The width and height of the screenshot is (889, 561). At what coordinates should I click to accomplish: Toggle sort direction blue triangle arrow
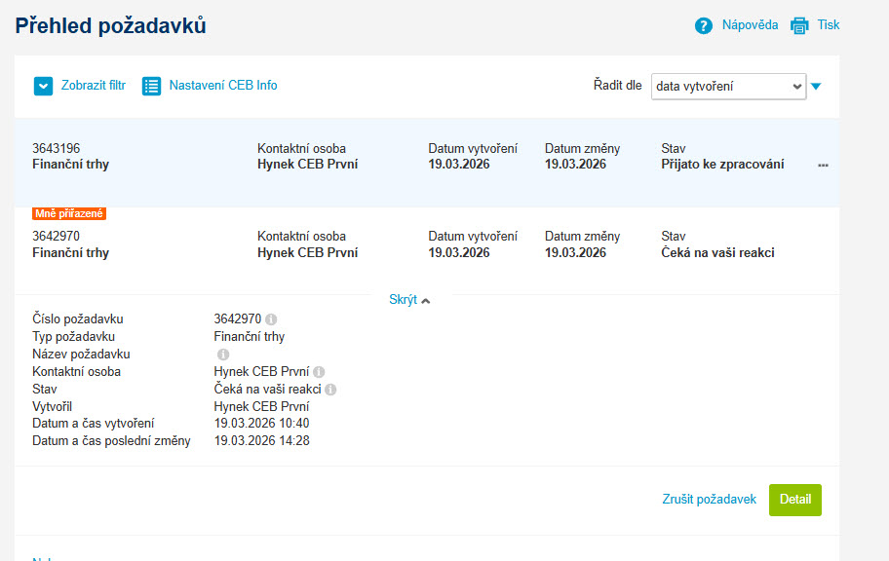pyautogui.click(x=816, y=87)
